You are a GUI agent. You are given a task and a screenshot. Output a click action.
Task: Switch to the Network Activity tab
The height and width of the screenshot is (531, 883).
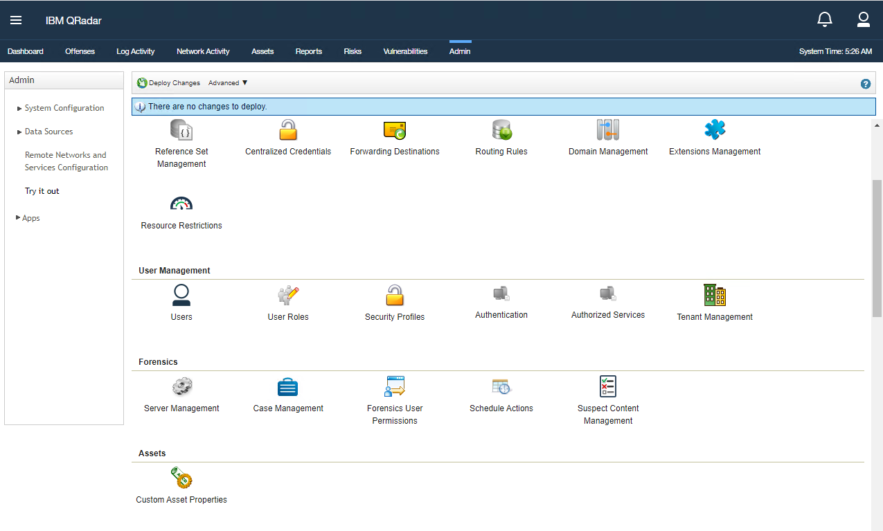coord(203,51)
